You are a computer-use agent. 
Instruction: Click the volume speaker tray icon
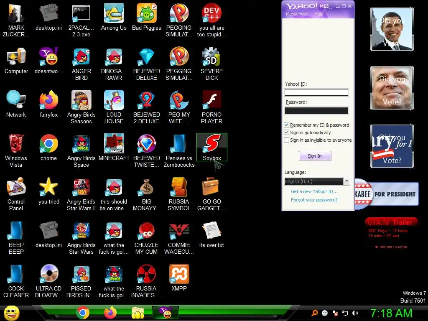coord(354,313)
